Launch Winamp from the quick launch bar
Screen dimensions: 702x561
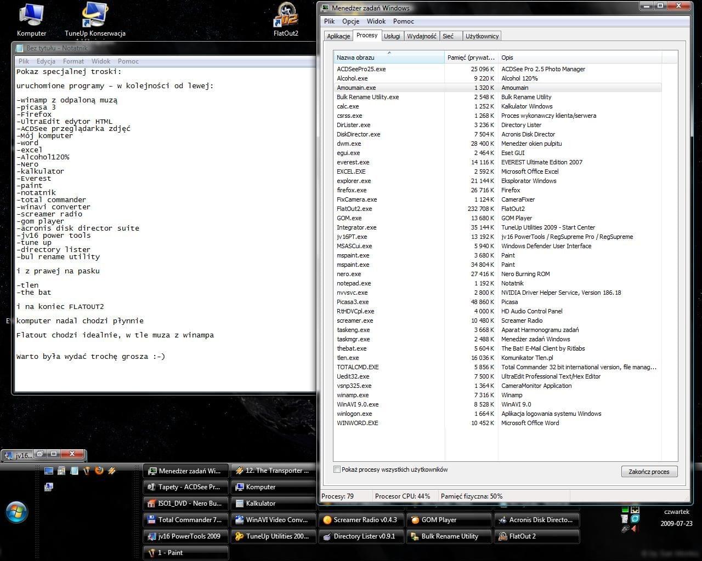(112, 471)
